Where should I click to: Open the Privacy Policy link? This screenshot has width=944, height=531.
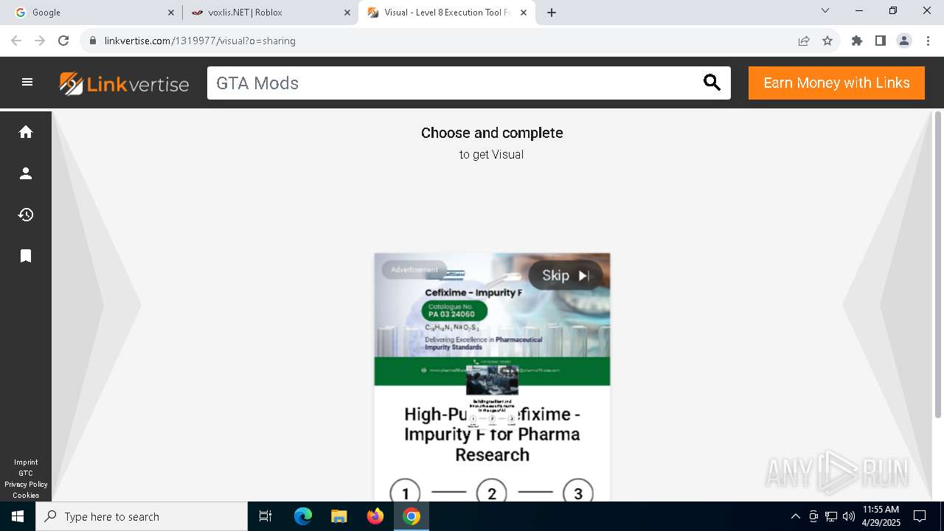(x=26, y=485)
